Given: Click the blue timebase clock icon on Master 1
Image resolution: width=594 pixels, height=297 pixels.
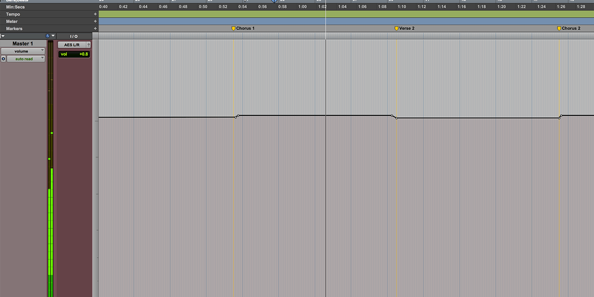Looking at the screenshot, I should coord(47,36).
